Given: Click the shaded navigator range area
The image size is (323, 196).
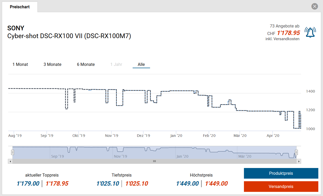Looking at the screenshot, I should click(154, 152).
